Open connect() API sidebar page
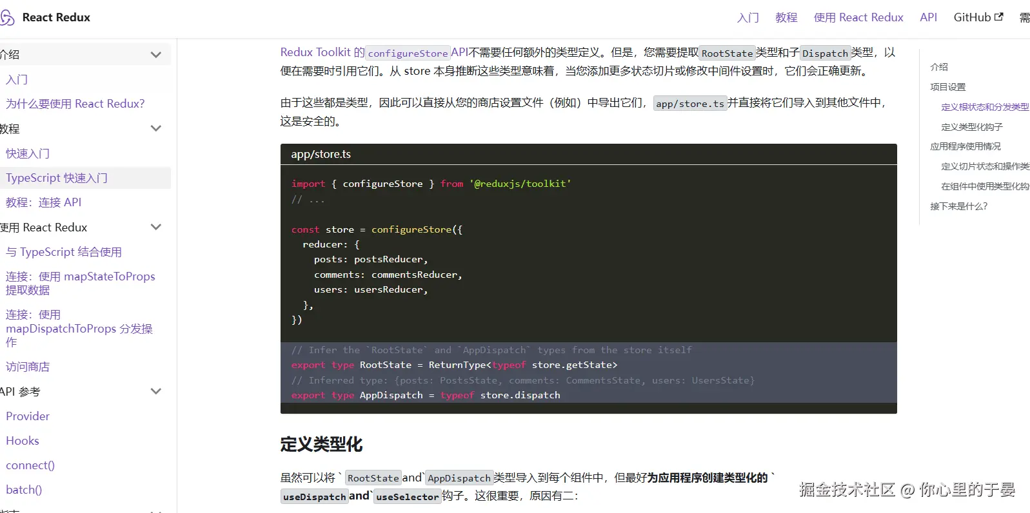The height and width of the screenshot is (513, 1030). (x=30, y=465)
